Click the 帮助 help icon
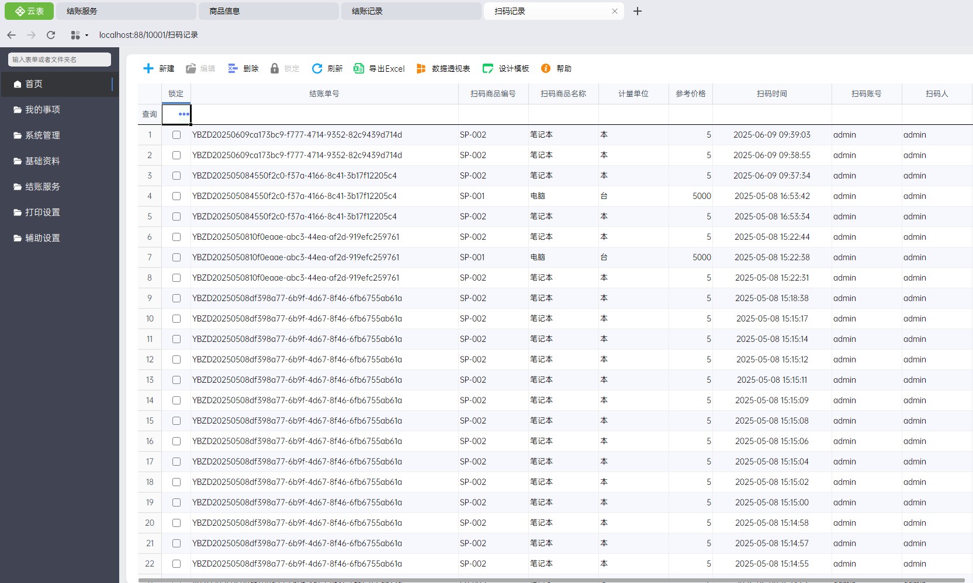Screen dimensions: 973x583 (546, 68)
